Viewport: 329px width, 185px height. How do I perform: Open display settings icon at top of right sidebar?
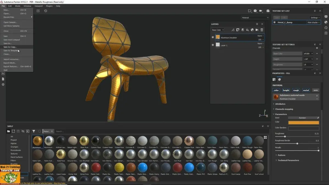point(326,16)
